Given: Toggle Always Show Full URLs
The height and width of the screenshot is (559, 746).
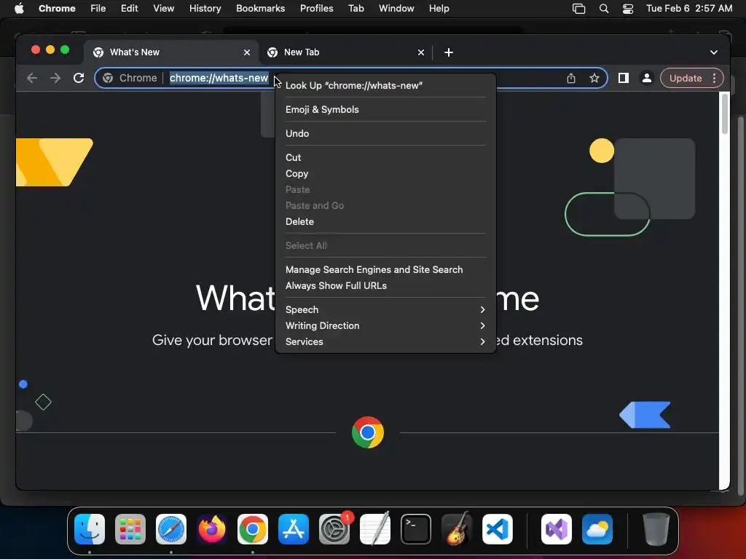Looking at the screenshot, I should 385,285.
